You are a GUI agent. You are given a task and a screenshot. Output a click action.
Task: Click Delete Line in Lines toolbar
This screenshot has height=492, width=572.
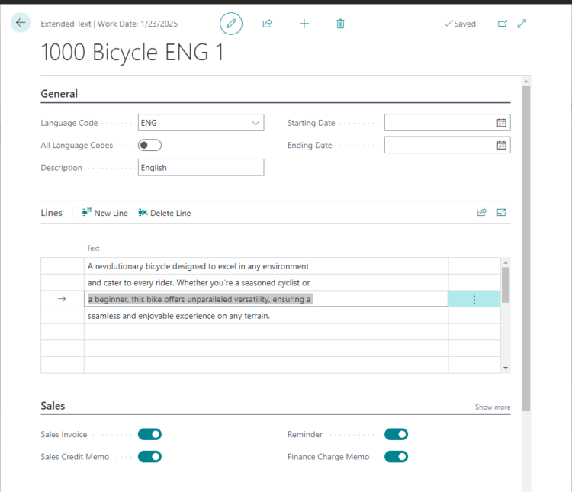[x=164, y=213]
